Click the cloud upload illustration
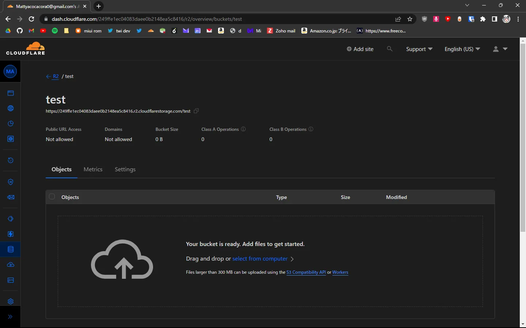This screenshot has width=526, height=328. pyautogui.click(x=122, y=259)
